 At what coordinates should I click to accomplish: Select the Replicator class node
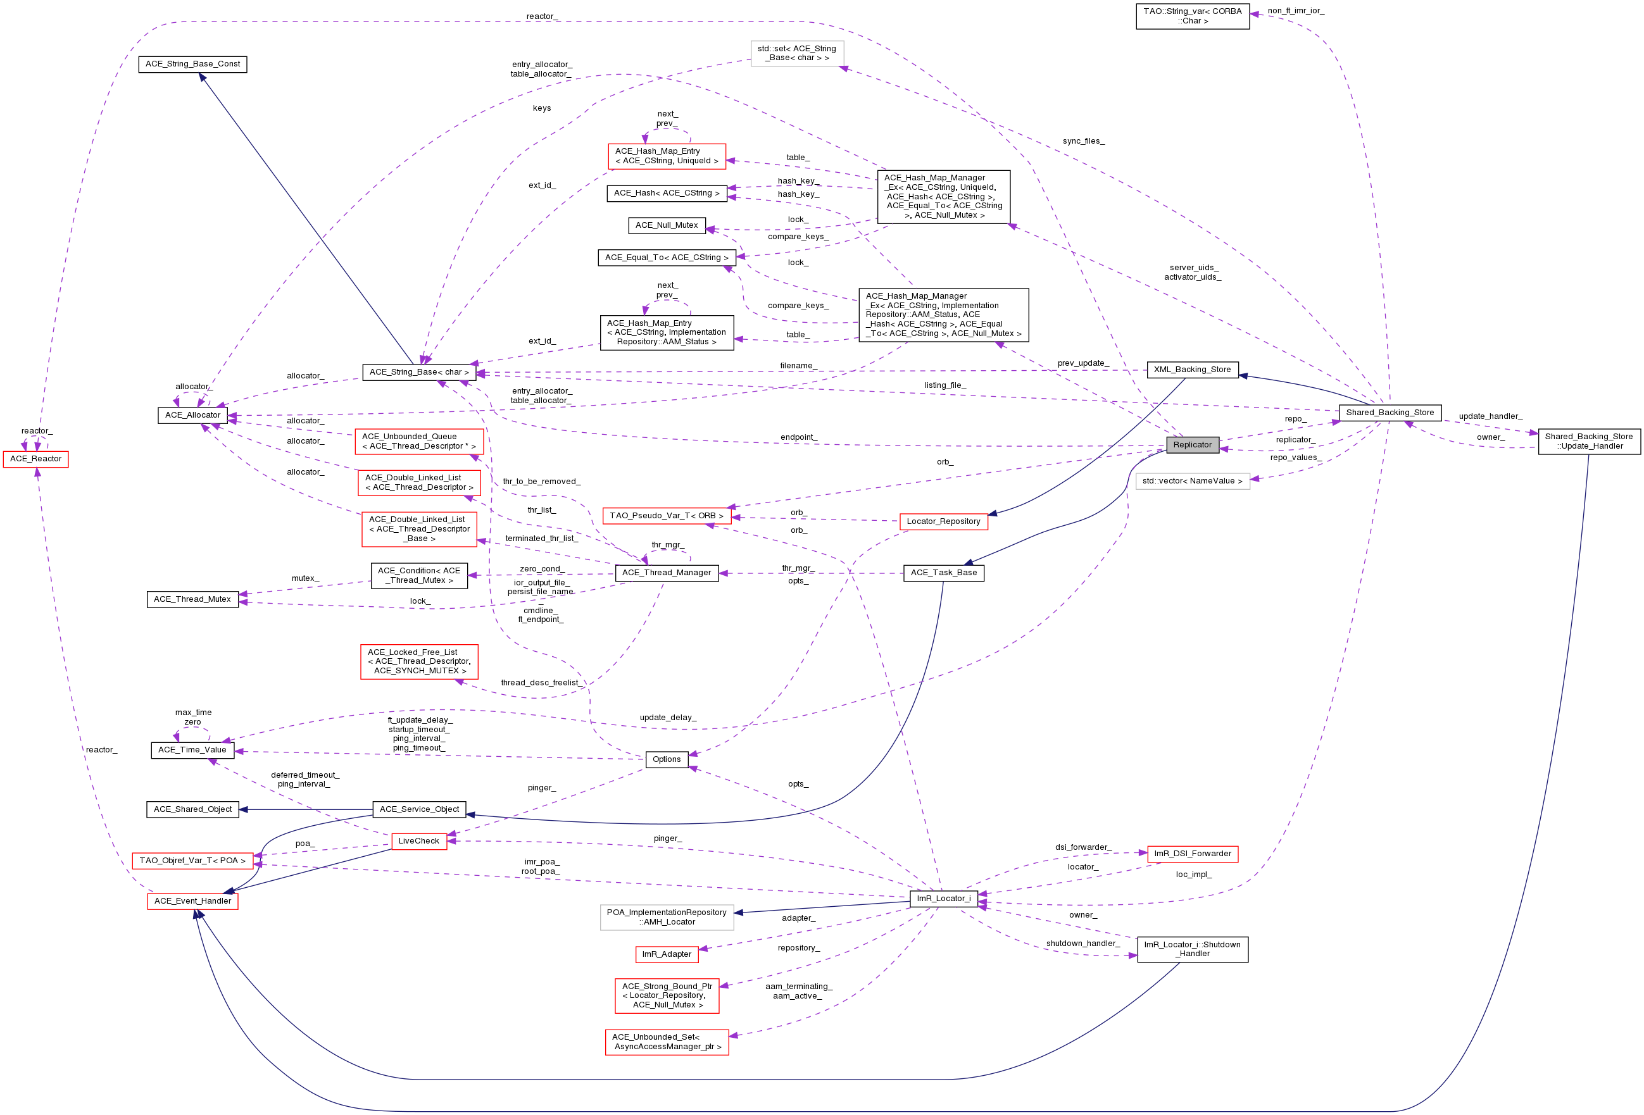(x=1193, y=445)
